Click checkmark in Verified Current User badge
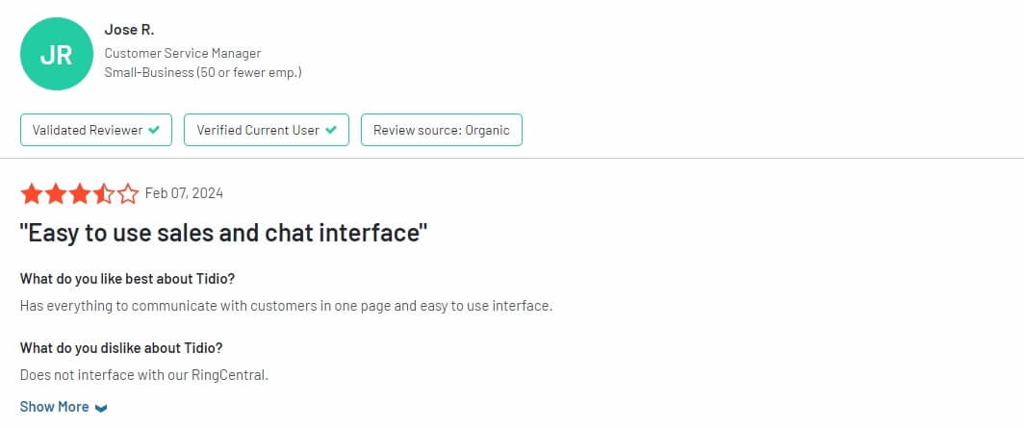 point(331,130)
